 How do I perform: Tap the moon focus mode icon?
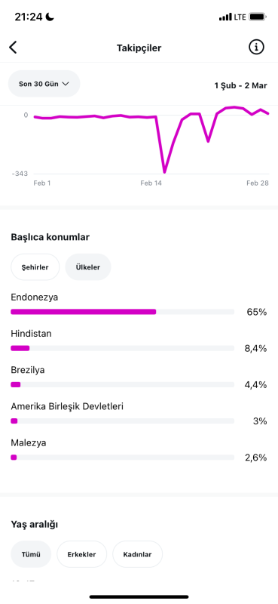tap(50, 17)
